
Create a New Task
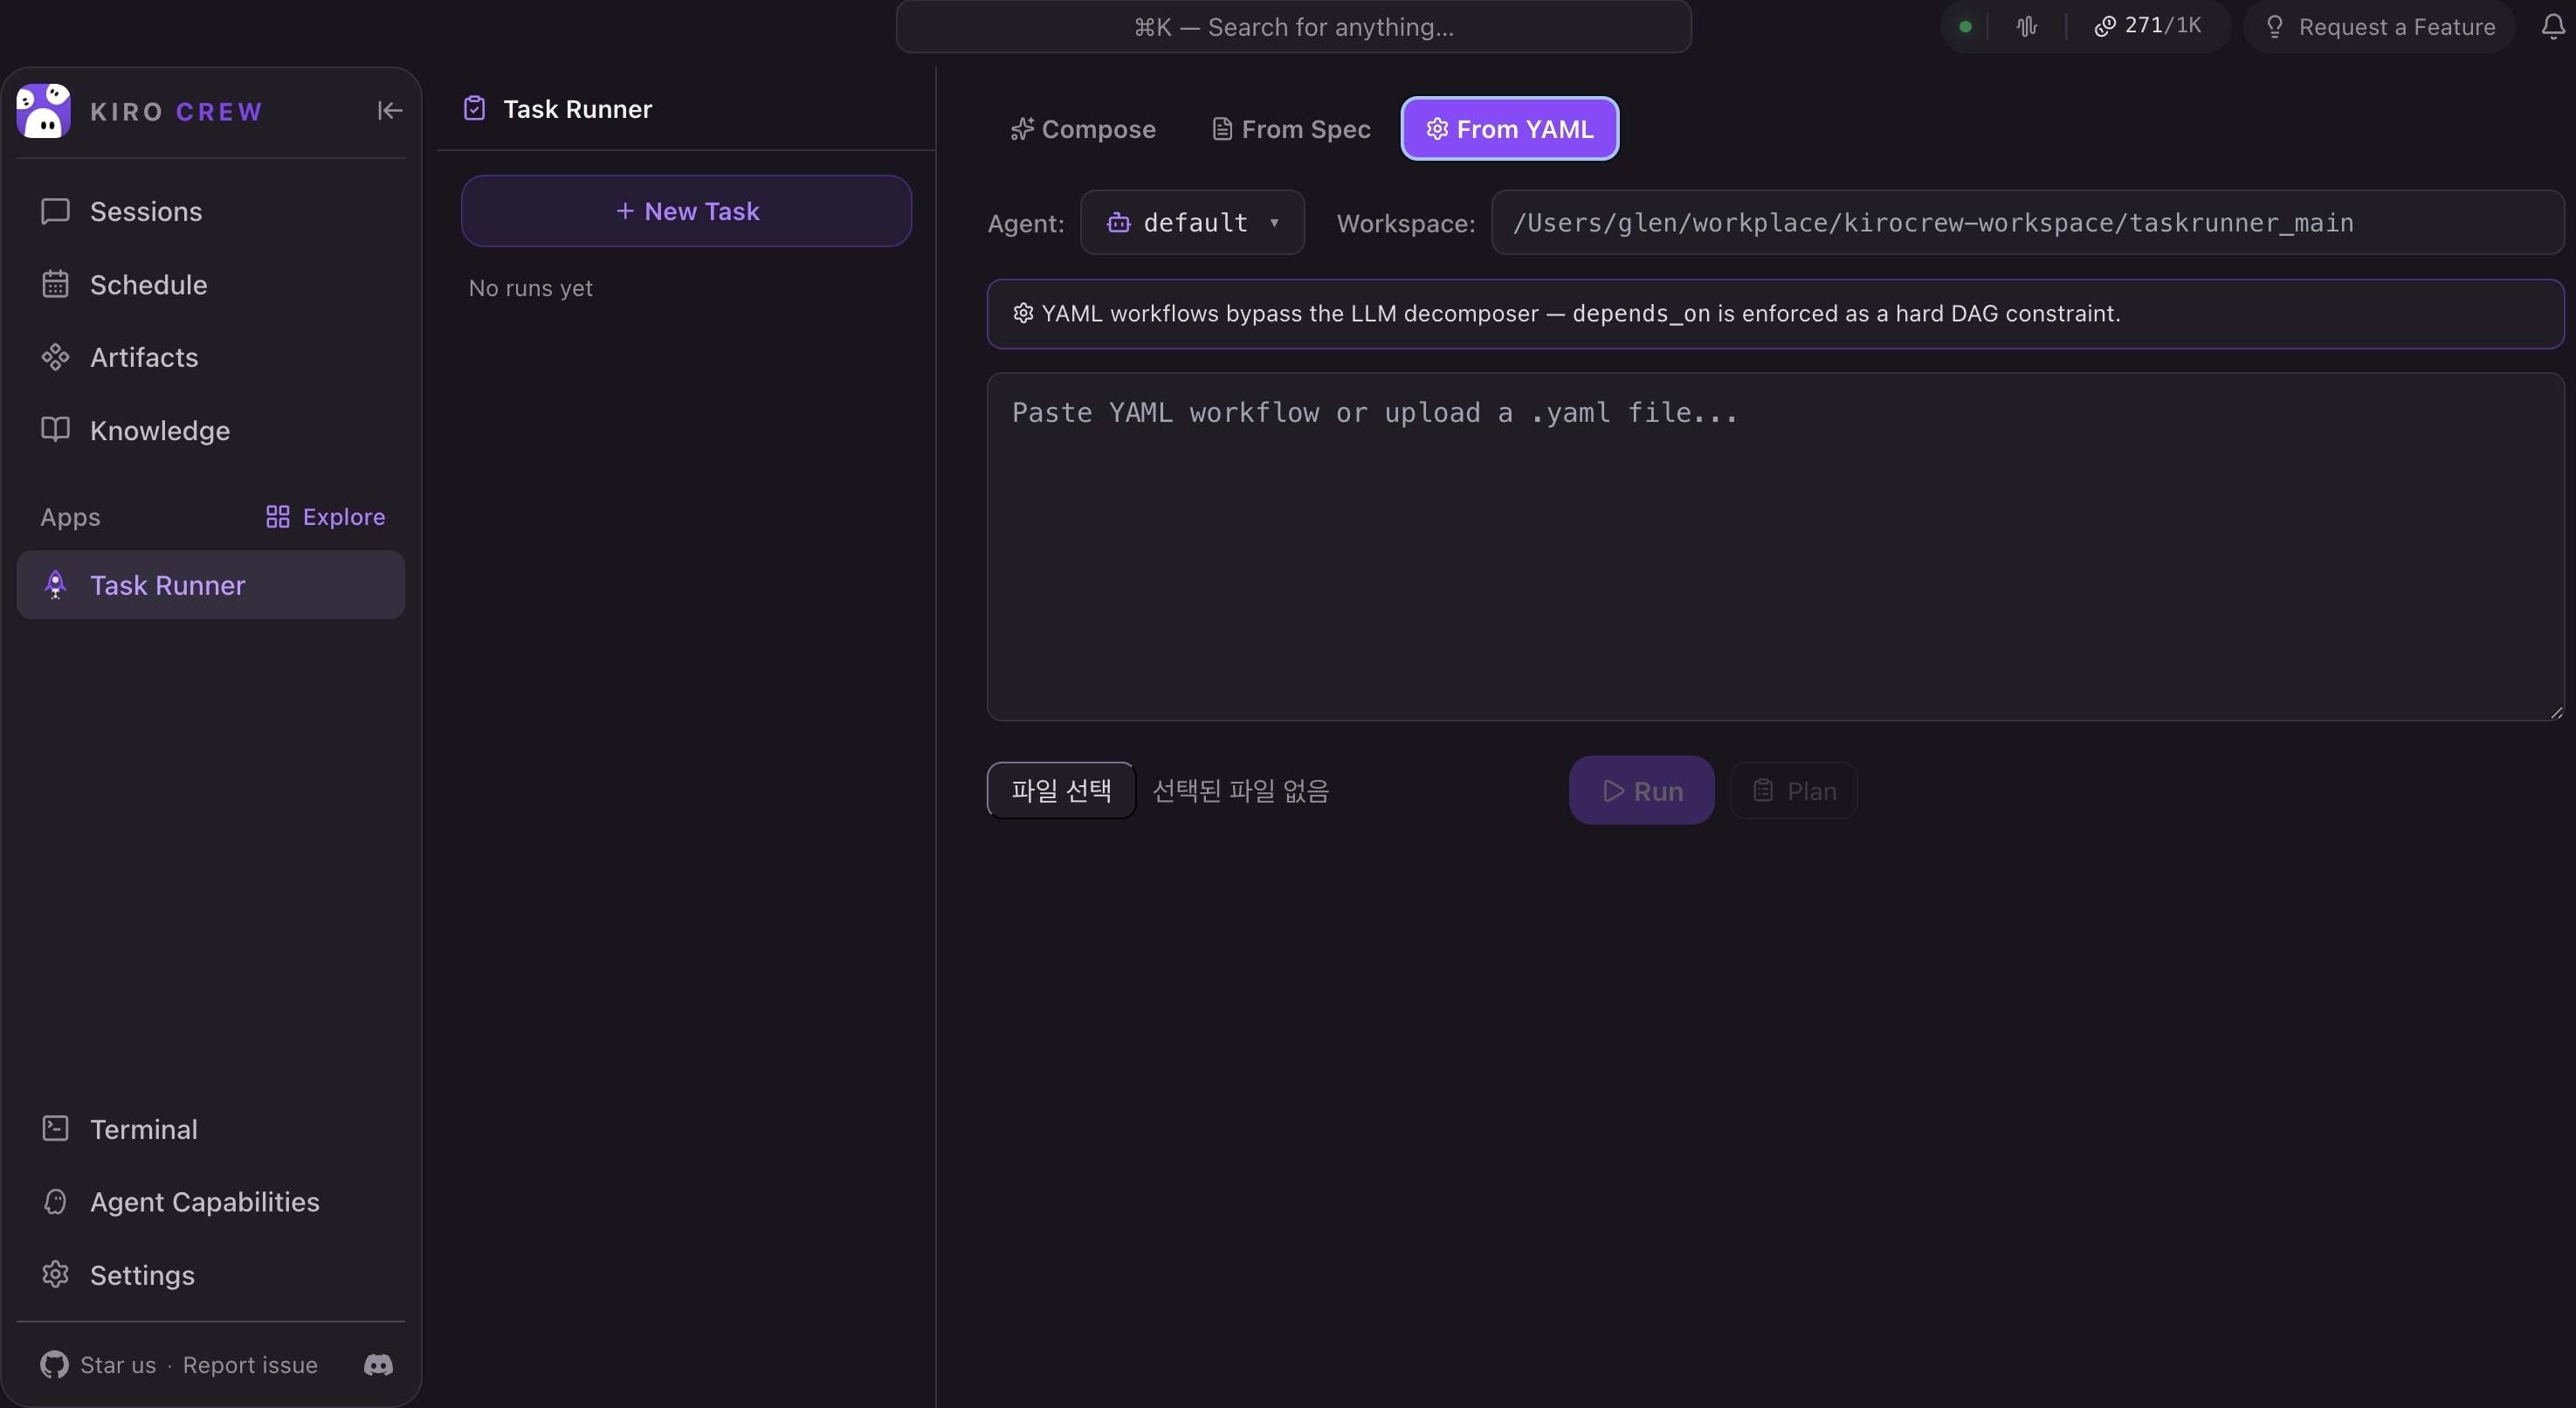(686, 211)
